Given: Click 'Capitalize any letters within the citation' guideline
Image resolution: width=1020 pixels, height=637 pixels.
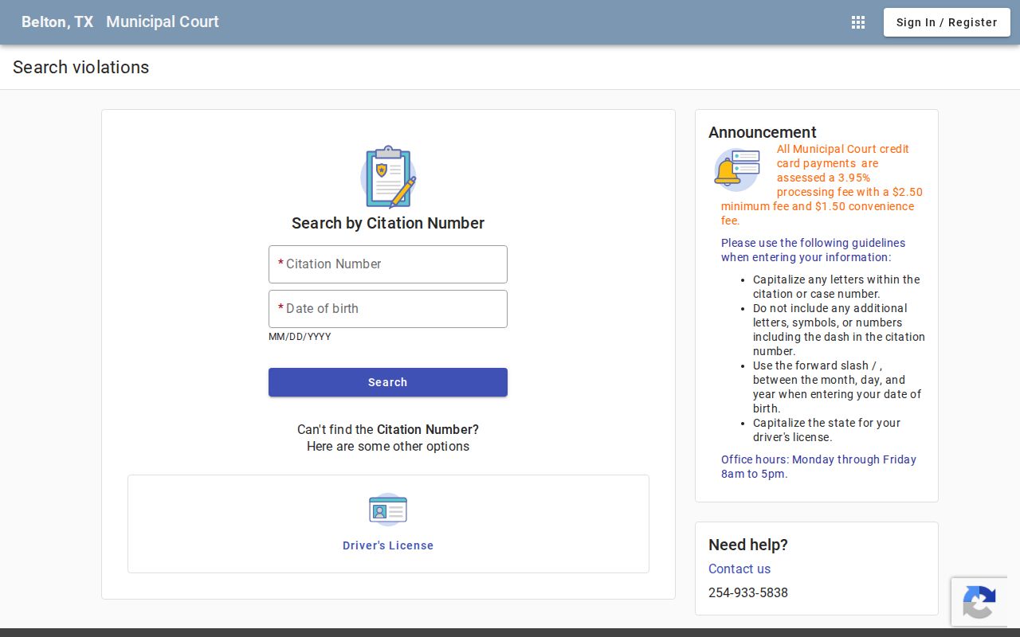Looking at the screenshot, I should pos(837,287).
